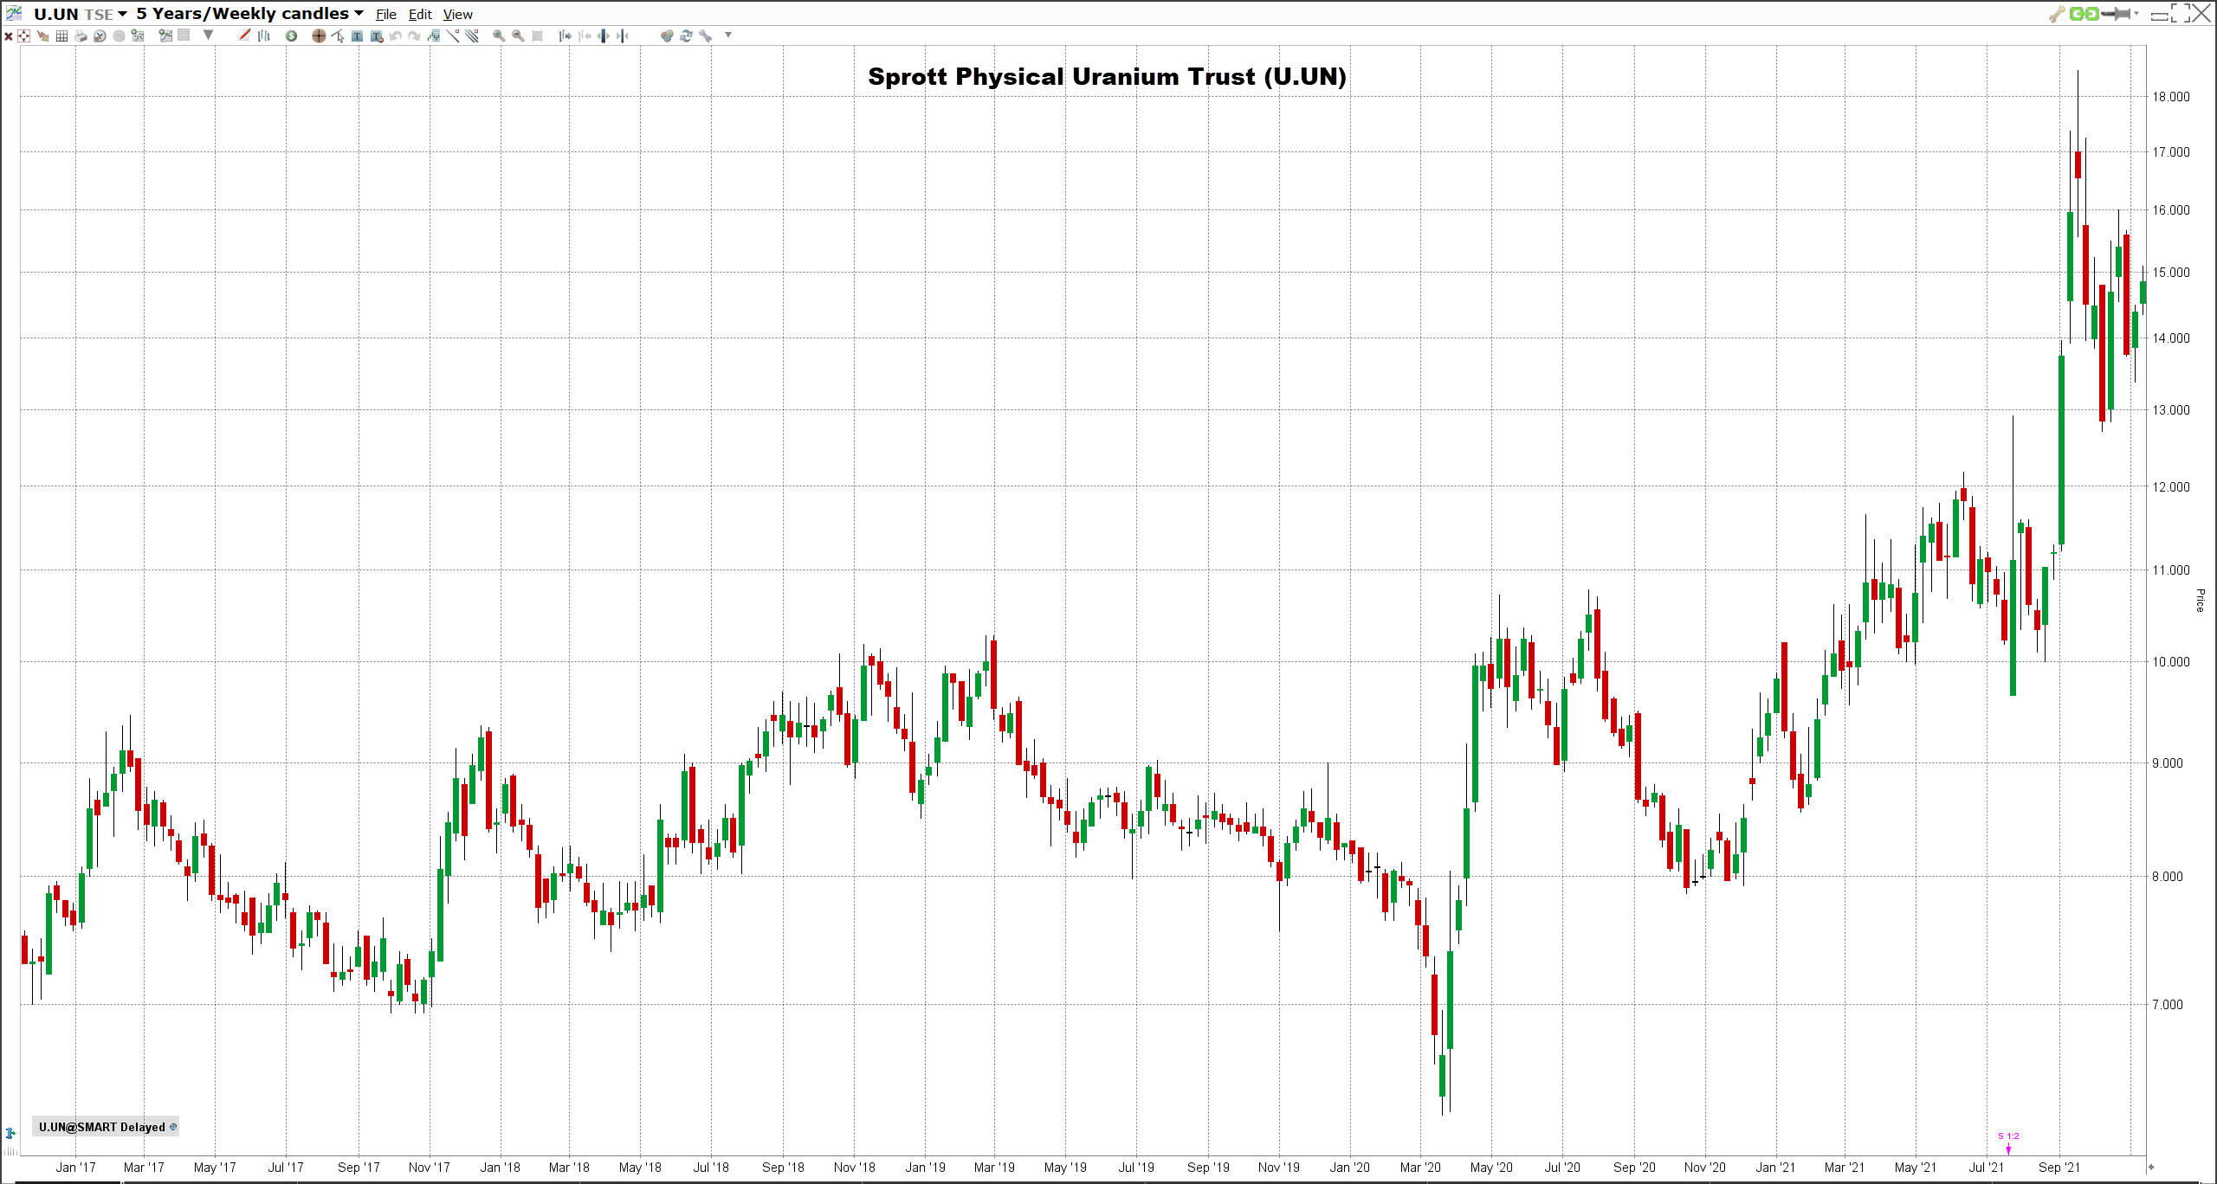This screenshot has width=2217, height=1184.
Task: Click the chart title Sprott Physical Uranium Trust
Action: tap(1107, 76)
